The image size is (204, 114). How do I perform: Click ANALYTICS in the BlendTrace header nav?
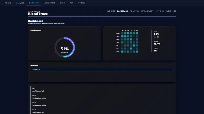[x=135, y=11]
